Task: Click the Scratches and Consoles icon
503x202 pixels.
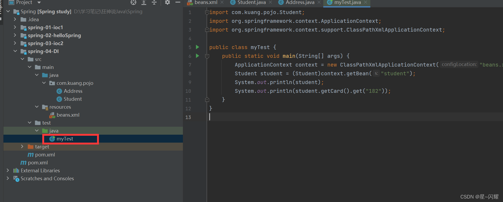Action: 16,179
